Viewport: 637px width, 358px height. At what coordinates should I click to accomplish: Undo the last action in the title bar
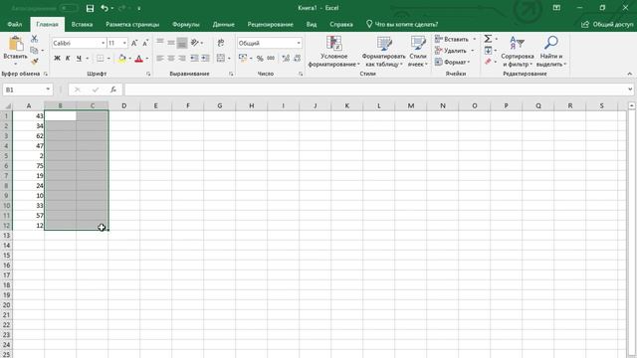click(105, 8)
